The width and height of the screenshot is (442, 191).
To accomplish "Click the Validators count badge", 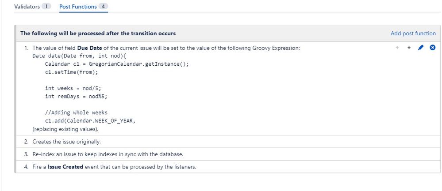I will click(x=46, y=7).
